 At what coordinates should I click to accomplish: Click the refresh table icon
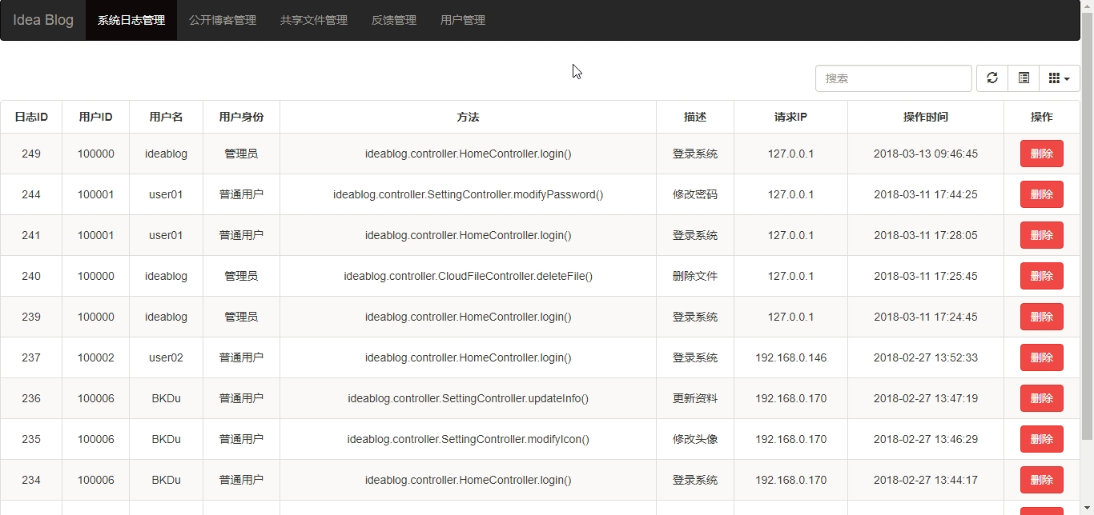[991, 78]
